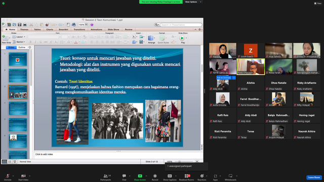Switch to the Tables ribbon tab
Screen dimensions: 324x182
[37, 29]
